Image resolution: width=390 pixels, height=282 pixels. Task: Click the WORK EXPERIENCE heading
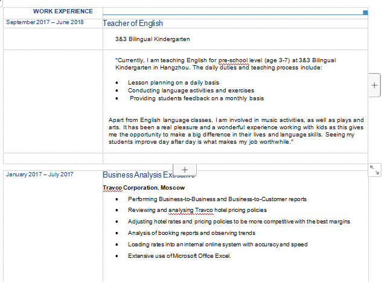(63, 11)
